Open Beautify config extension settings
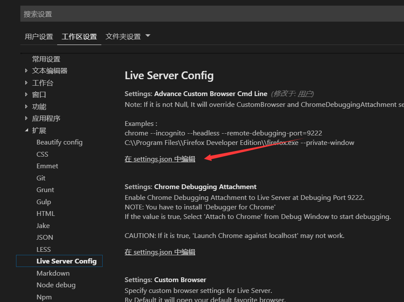Screen dimensions: 404x302 click(59, 142)
